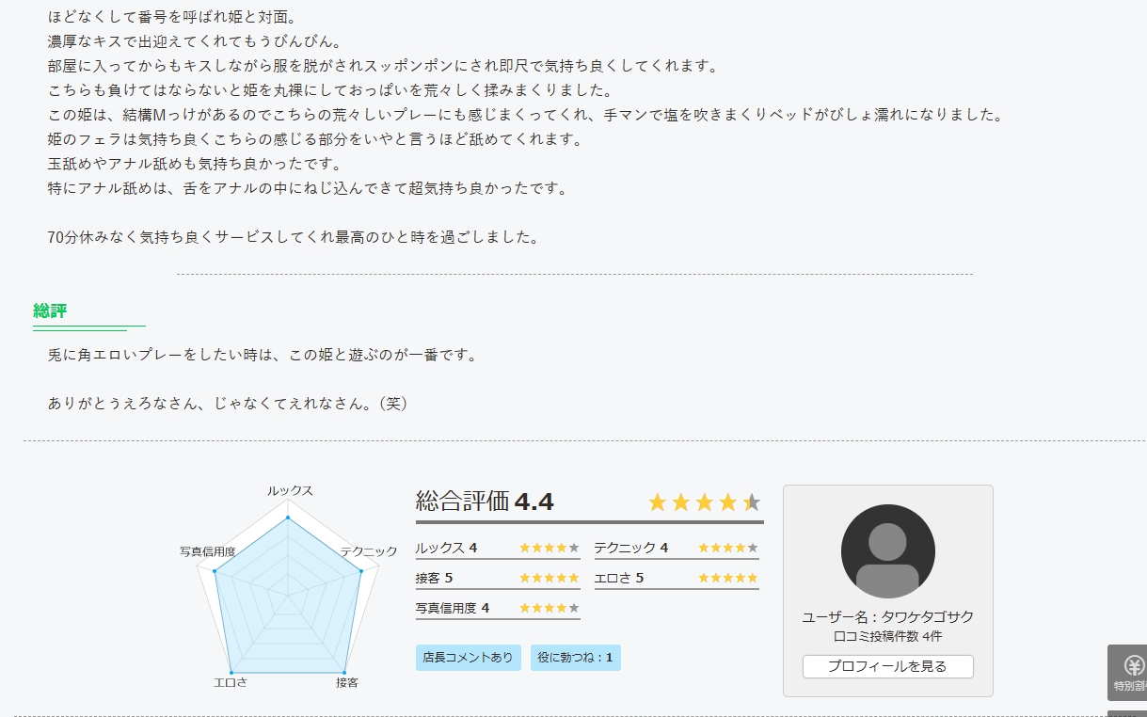Click the 総評 section heading

[x=50, y=311]
